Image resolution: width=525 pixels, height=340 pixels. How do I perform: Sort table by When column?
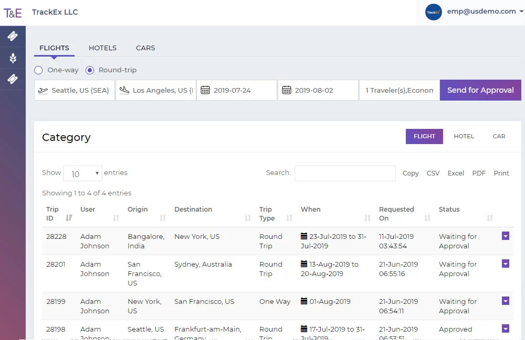[x=367, y=218]
